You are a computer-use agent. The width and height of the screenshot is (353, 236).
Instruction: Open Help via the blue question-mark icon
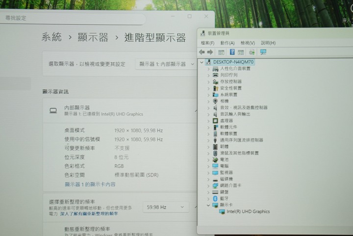click(x=232, y=52)
